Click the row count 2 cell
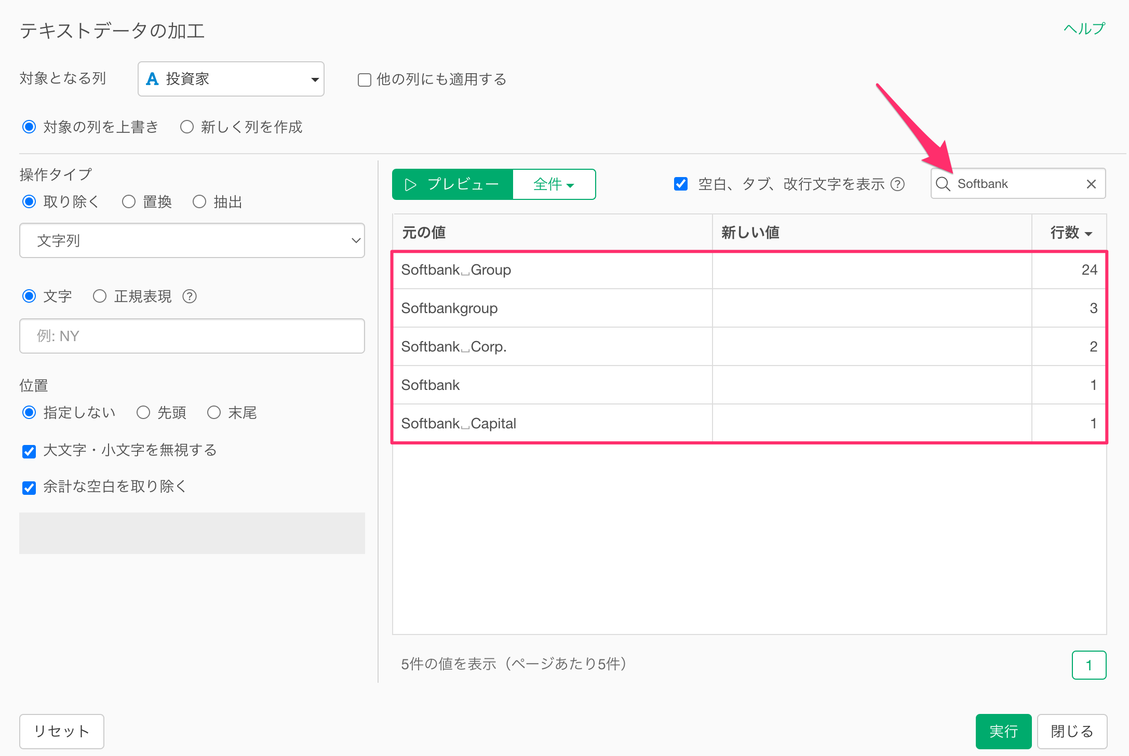 (x=1069, y=347)
